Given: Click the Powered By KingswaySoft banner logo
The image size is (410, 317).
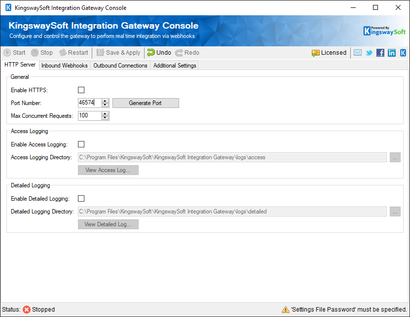Looking at the screenshot, I should point(384,31).
